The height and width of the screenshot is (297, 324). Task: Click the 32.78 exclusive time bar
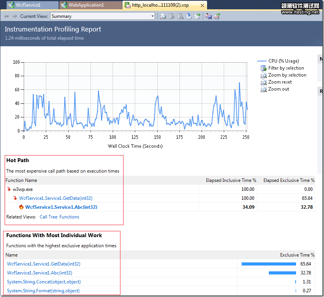tap(282, 273)
